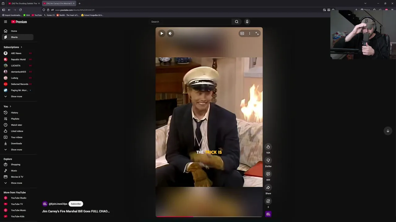Open the Extract Acapellas bookmark

[x=92, y=15]
